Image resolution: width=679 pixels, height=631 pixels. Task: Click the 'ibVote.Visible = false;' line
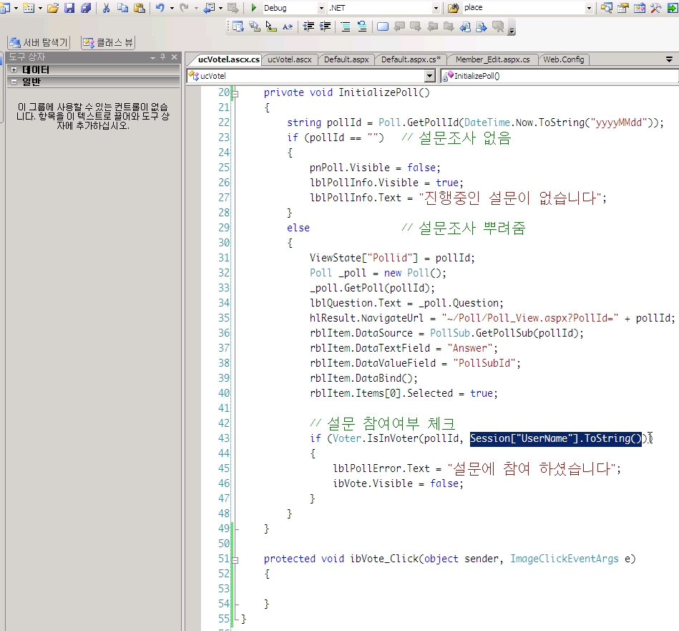pos(398,483)
